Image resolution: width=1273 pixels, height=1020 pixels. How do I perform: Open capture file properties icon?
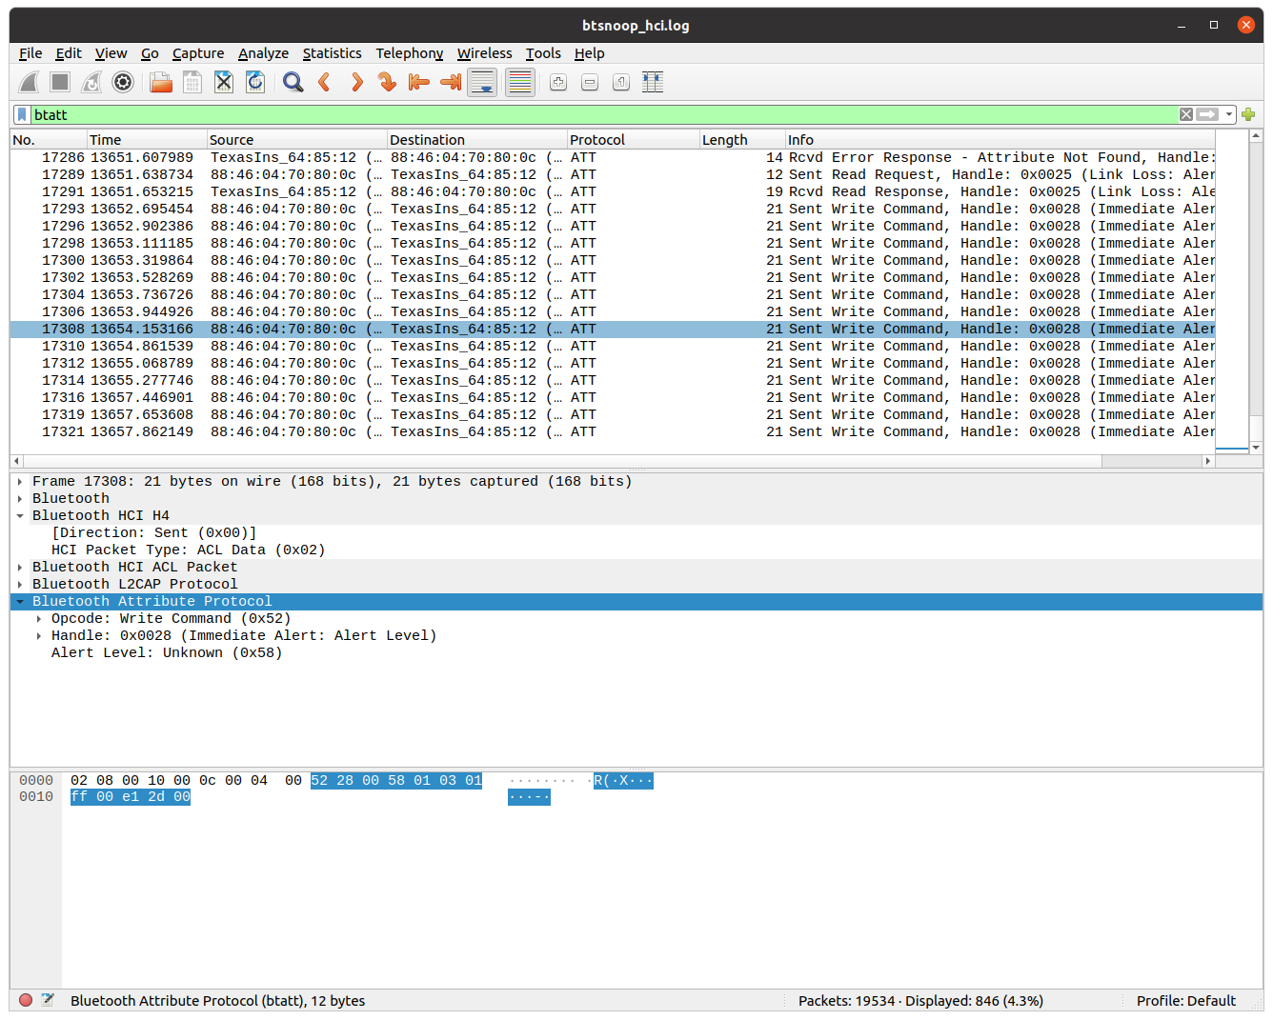(48, 1000)
